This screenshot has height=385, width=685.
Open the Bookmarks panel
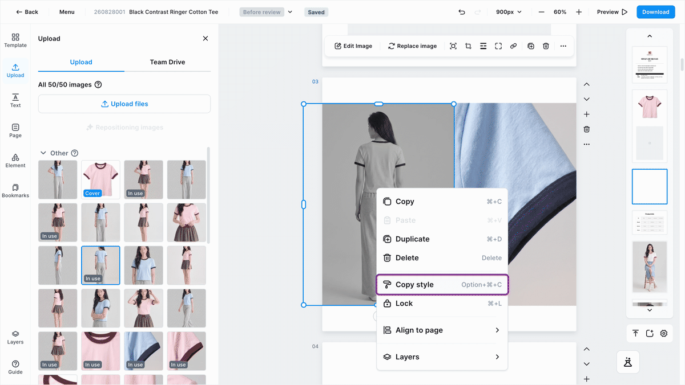tap(15, 191)
